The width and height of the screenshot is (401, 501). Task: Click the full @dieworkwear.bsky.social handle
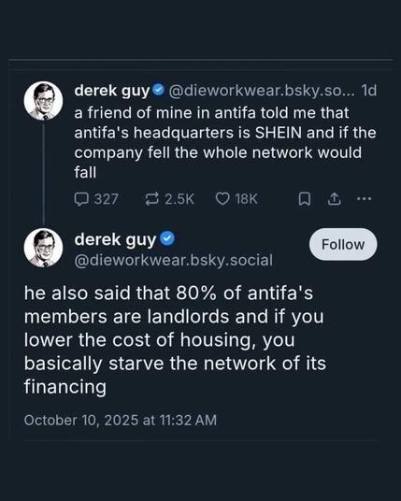[x=174, y=260]
